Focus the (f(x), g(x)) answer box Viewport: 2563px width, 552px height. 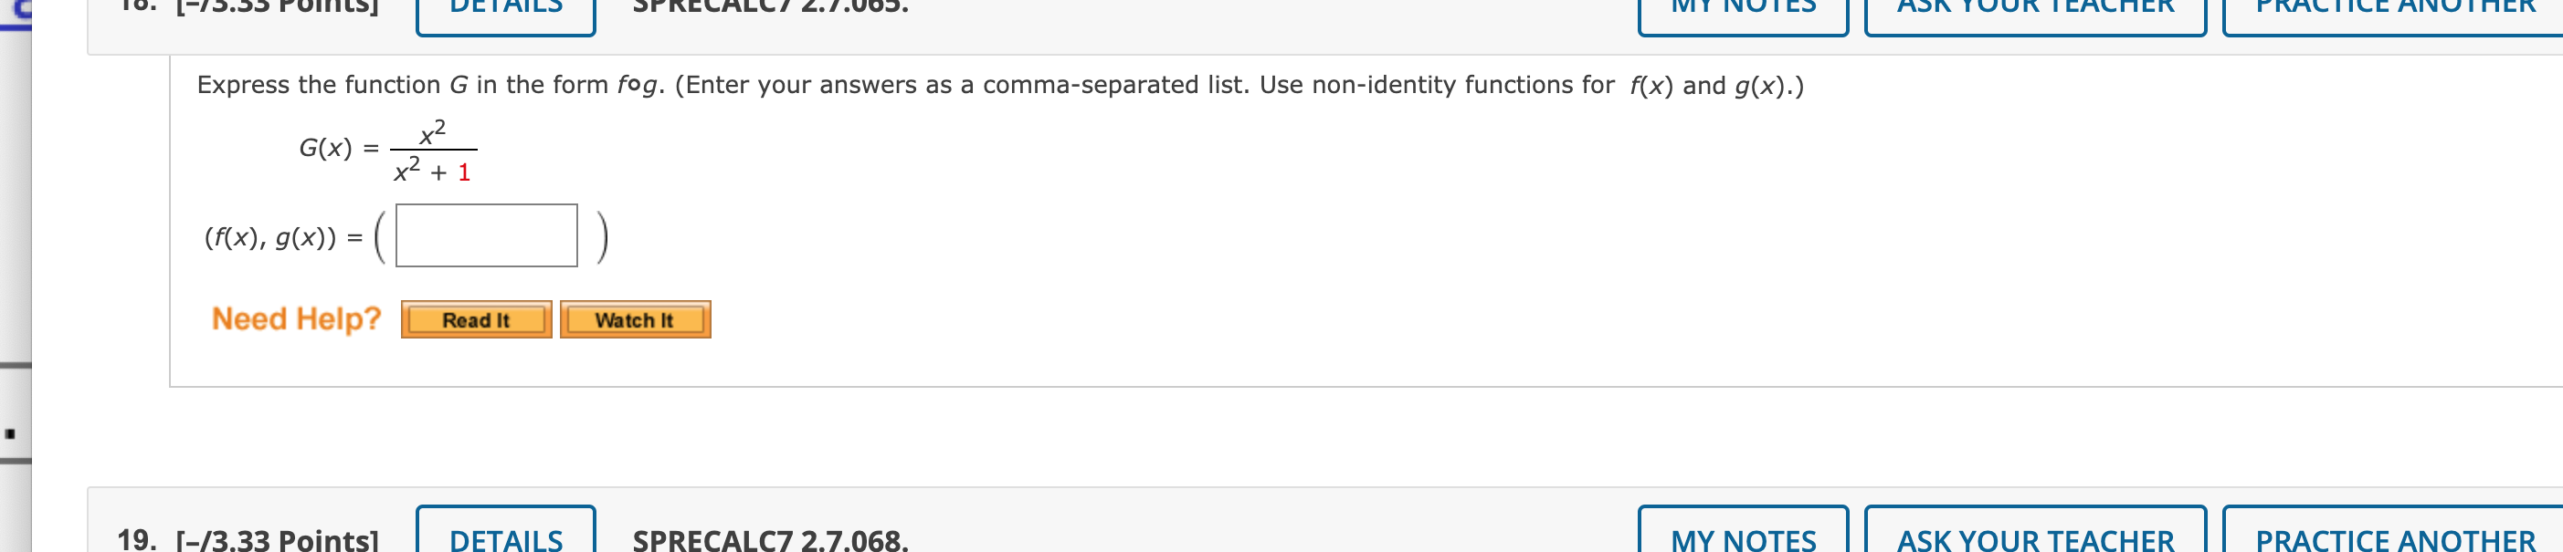[x=486, y=235]
